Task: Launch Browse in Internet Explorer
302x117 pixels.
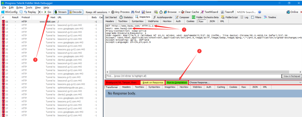Action: pos(170,12)
